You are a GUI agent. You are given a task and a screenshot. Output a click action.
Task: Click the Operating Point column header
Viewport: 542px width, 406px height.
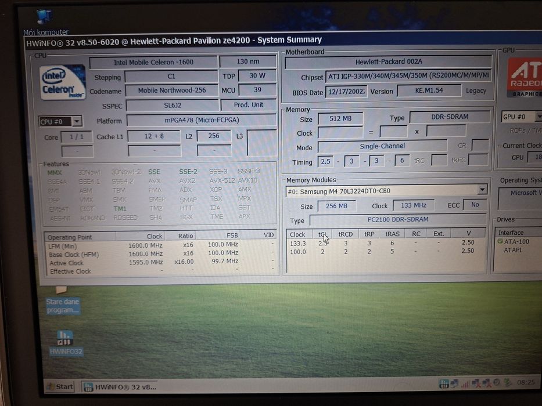80,237
